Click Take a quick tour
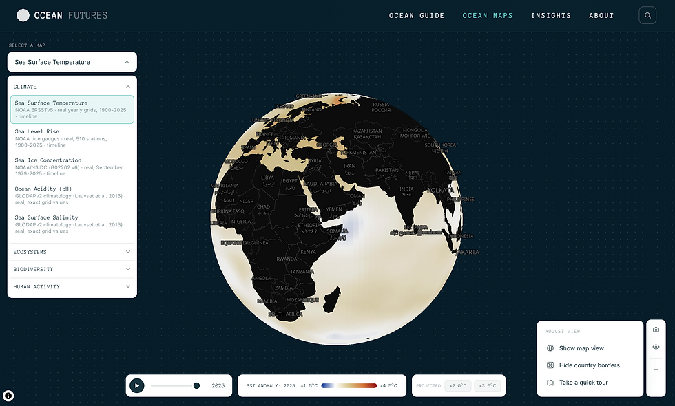The image size is (675, 406). pyautogui.click(x=583, y=383)
